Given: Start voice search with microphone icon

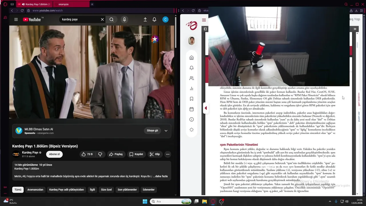Looking at the screenshot, I should pyautogui.click(x=124, y=19).
